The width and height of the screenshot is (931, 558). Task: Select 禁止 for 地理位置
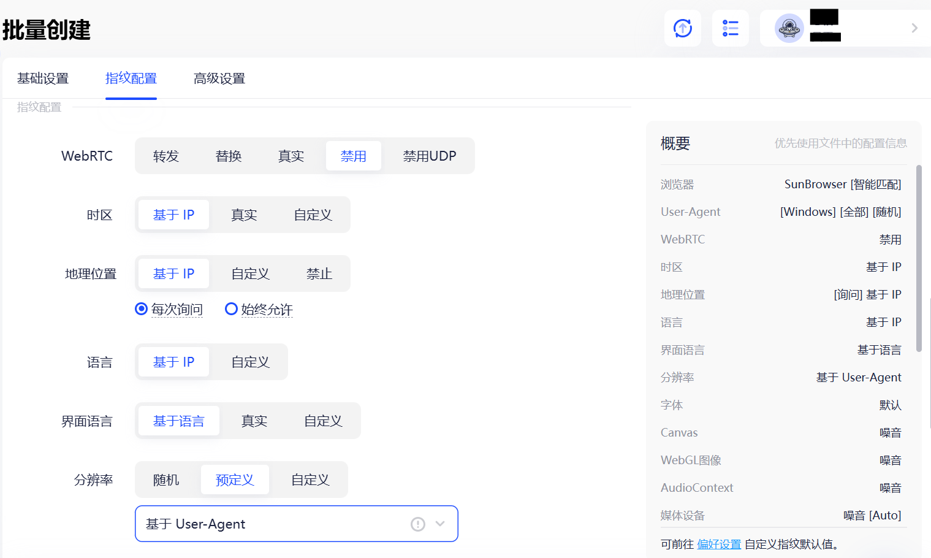tap(319, 273)
